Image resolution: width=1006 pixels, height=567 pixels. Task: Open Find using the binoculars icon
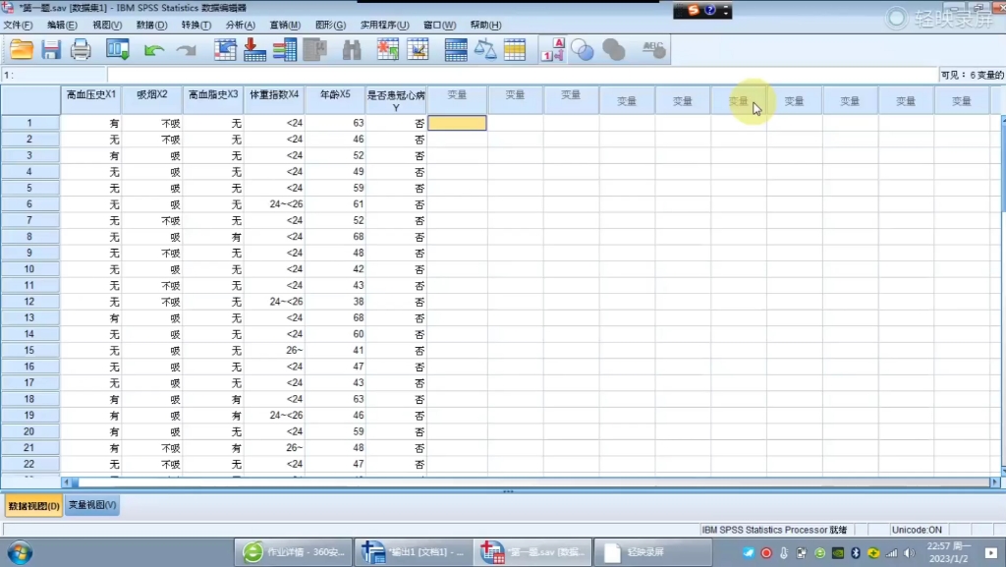pyautogui.click(x=352, y=49)
